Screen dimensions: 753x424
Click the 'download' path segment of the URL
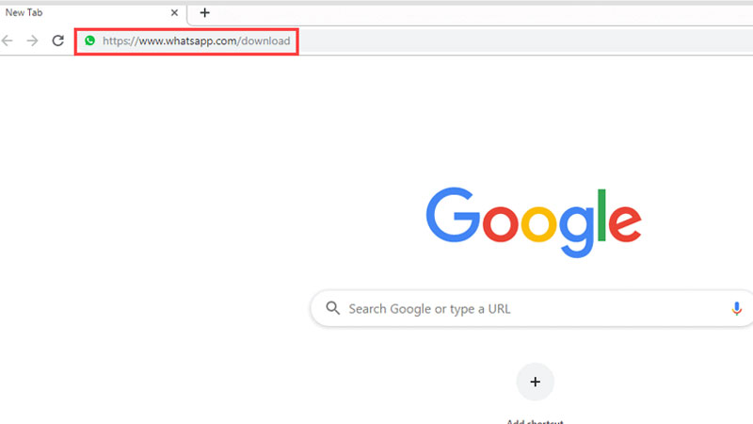[265, 41]
